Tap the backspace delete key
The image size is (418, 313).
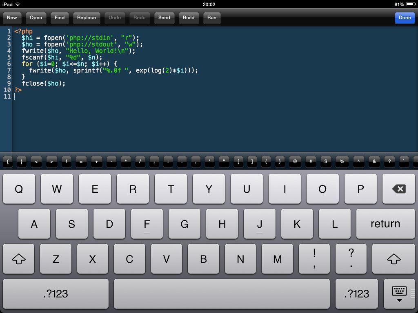398,189
